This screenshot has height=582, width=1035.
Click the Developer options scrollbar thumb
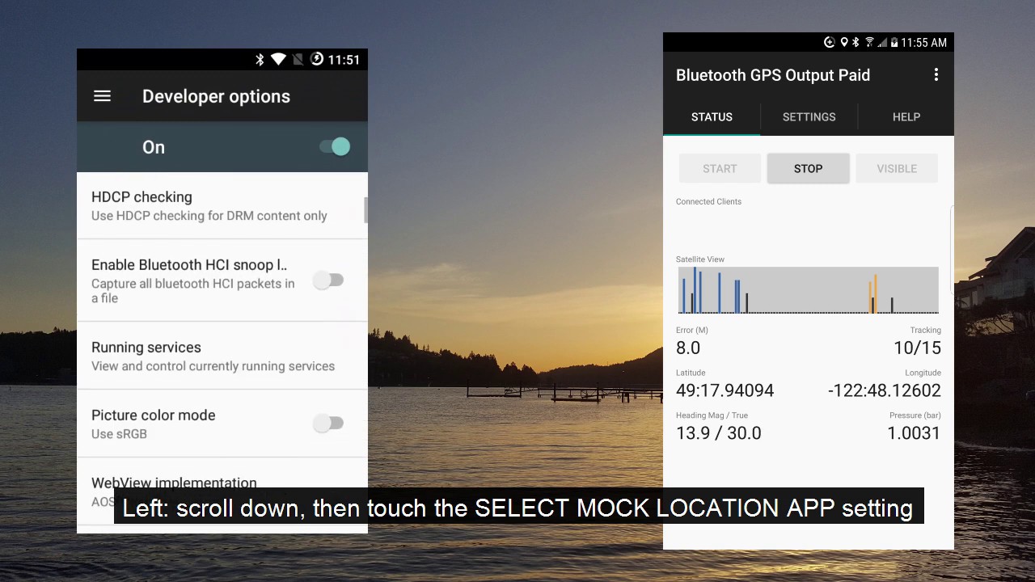point(365,209)
